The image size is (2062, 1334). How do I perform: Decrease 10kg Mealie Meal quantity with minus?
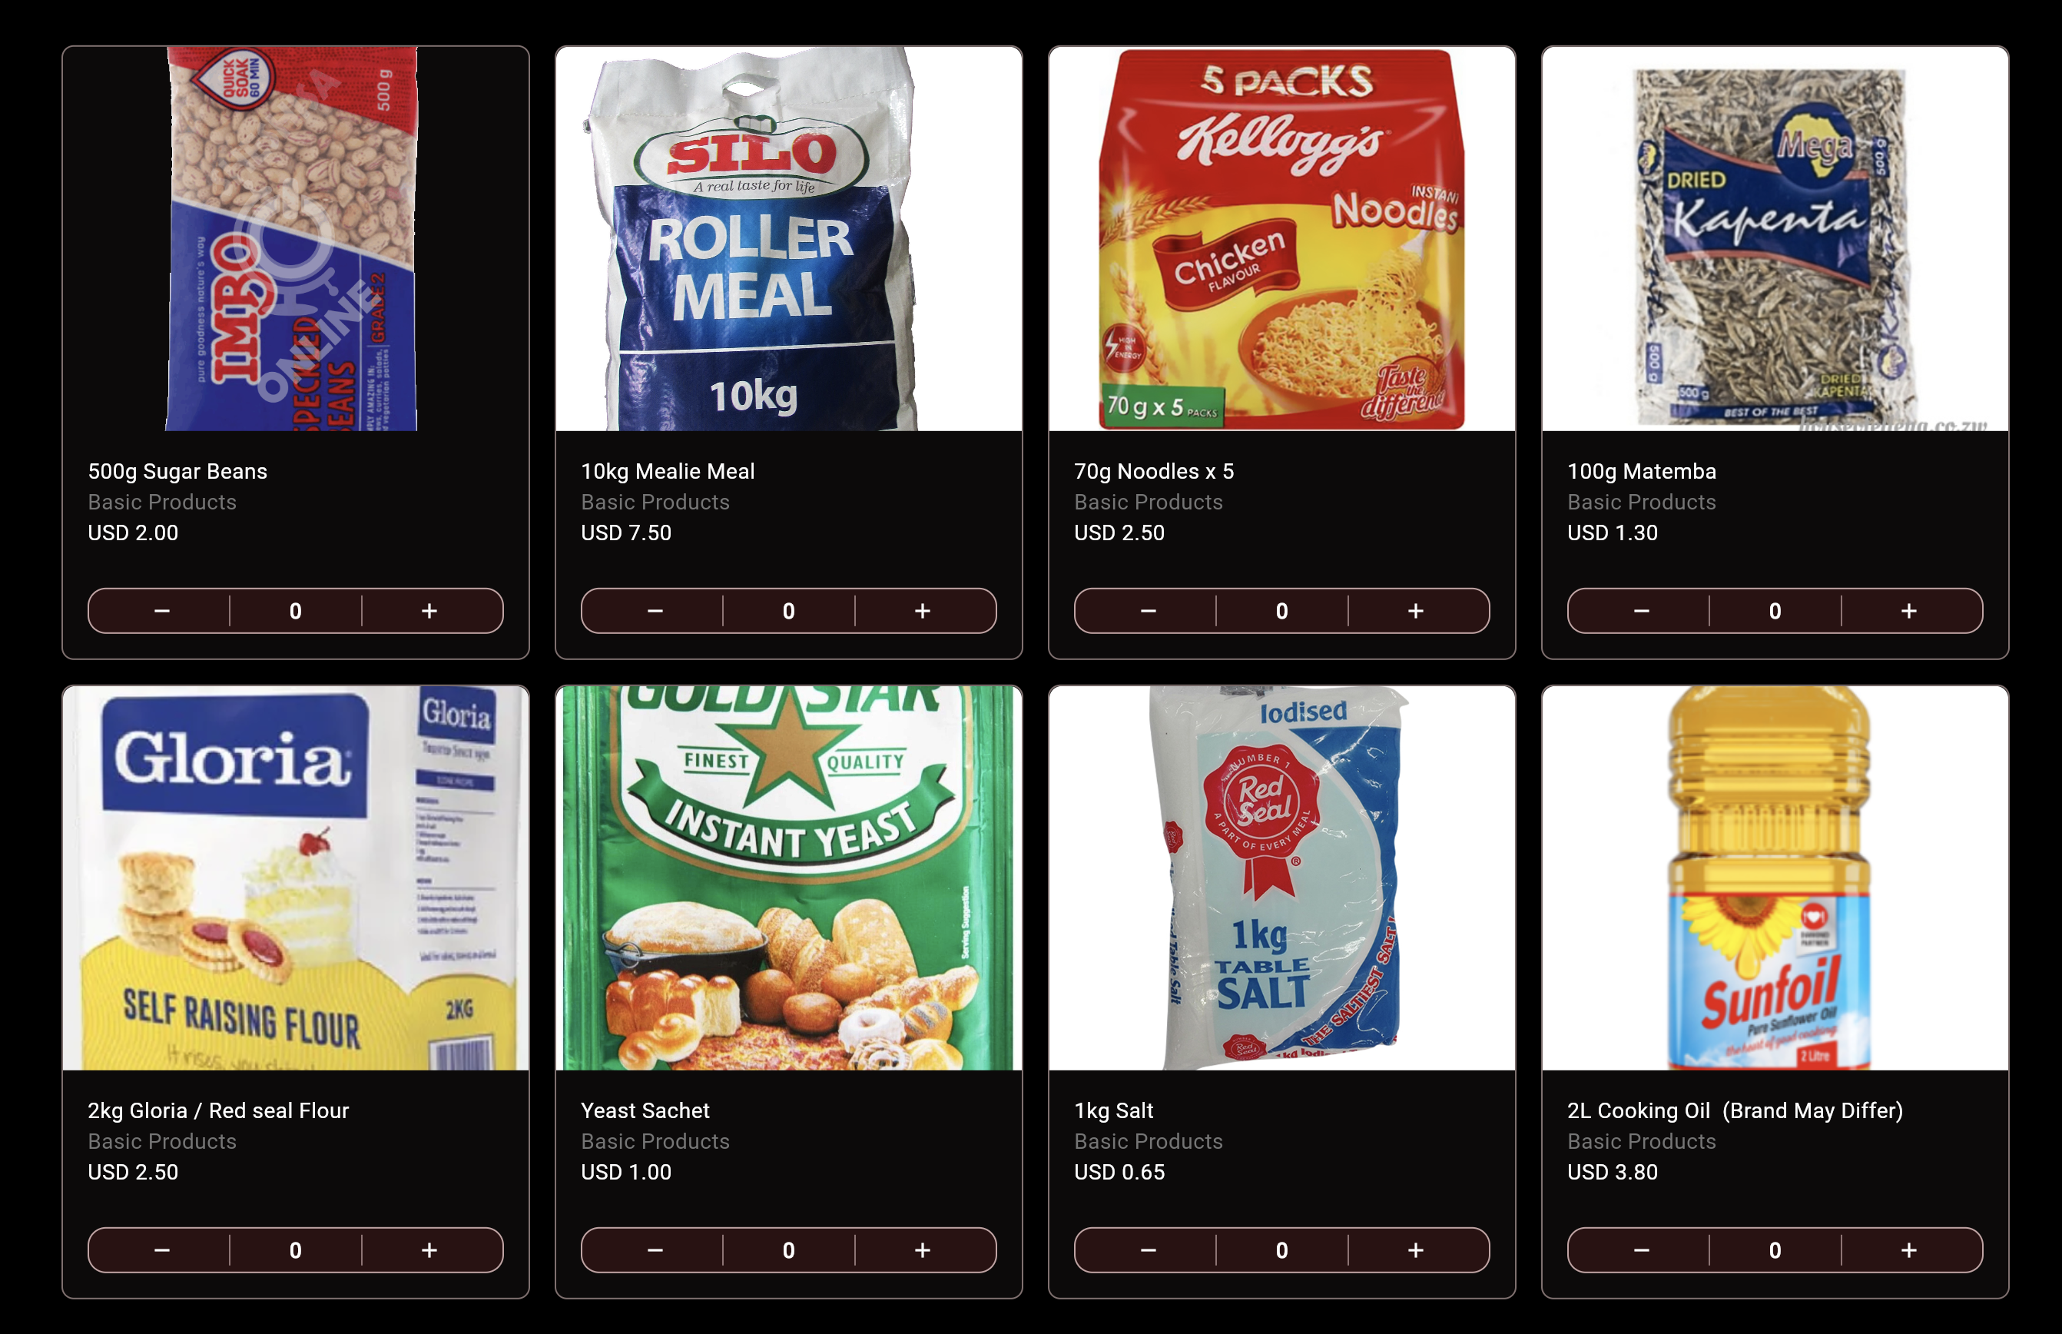655,611
